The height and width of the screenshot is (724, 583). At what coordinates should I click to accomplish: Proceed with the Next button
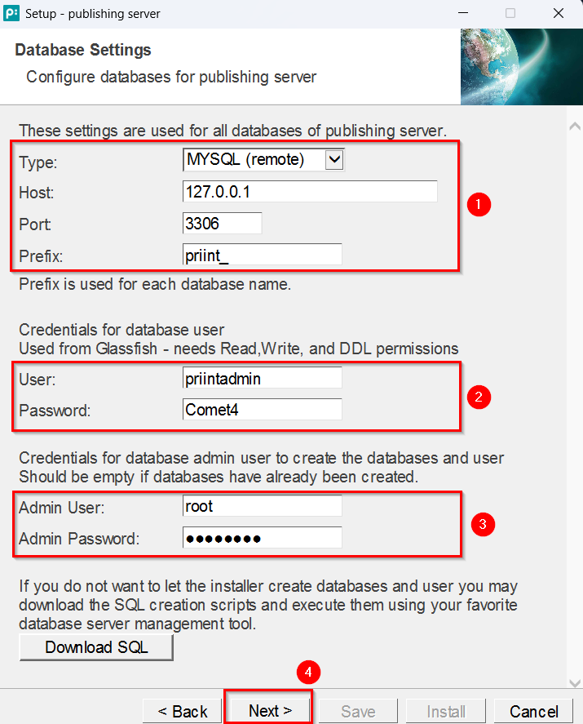(269, 711)
